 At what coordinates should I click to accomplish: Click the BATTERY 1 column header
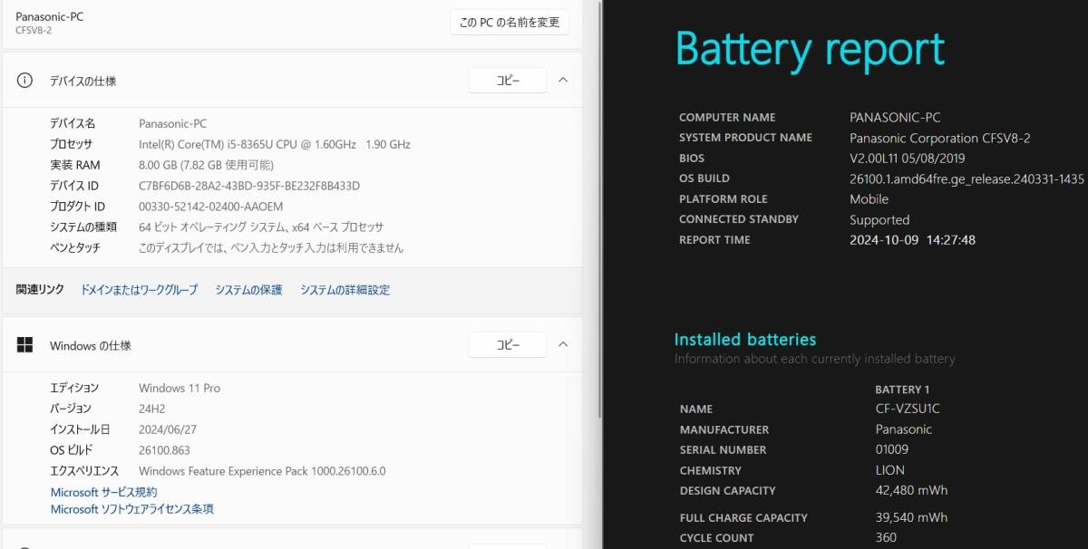902,390
